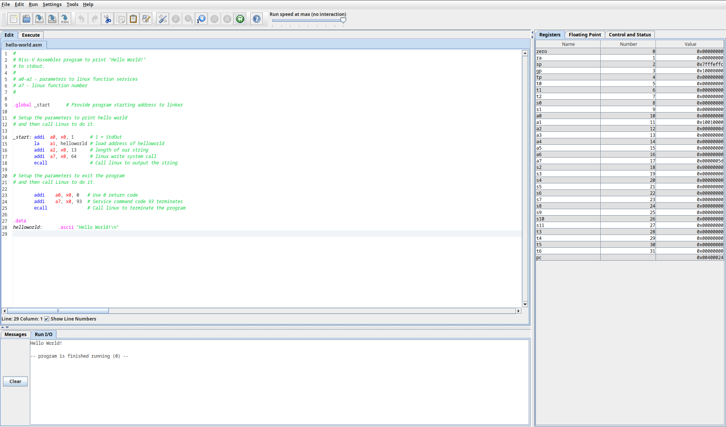The image size is (726, 427).
Task: Click the Value column header
Action: pos(690,44)
